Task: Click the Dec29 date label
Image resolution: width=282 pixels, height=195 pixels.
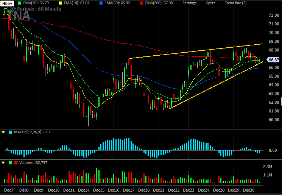Action: tap(234, 190)
